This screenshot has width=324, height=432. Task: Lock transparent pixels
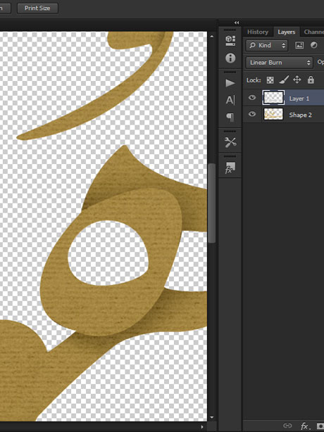(270, 80)
